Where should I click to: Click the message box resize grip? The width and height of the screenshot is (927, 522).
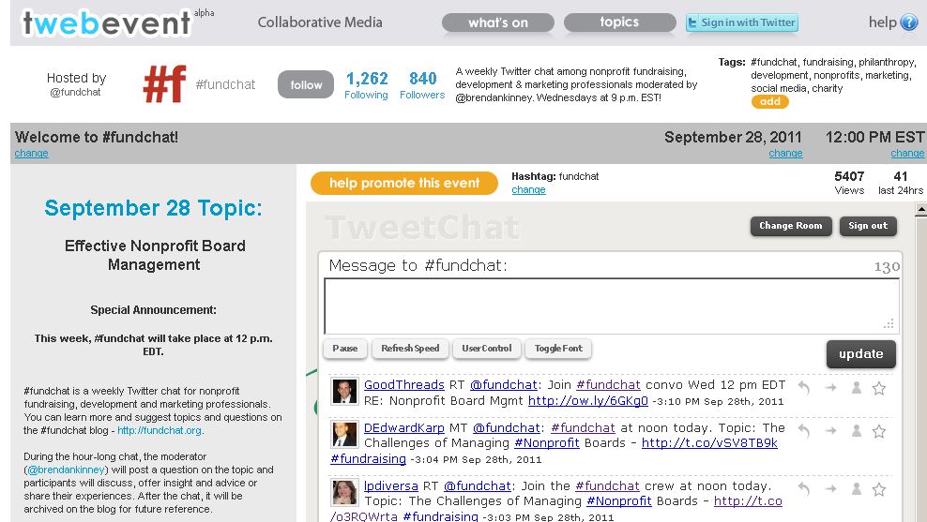pos(889,323)
